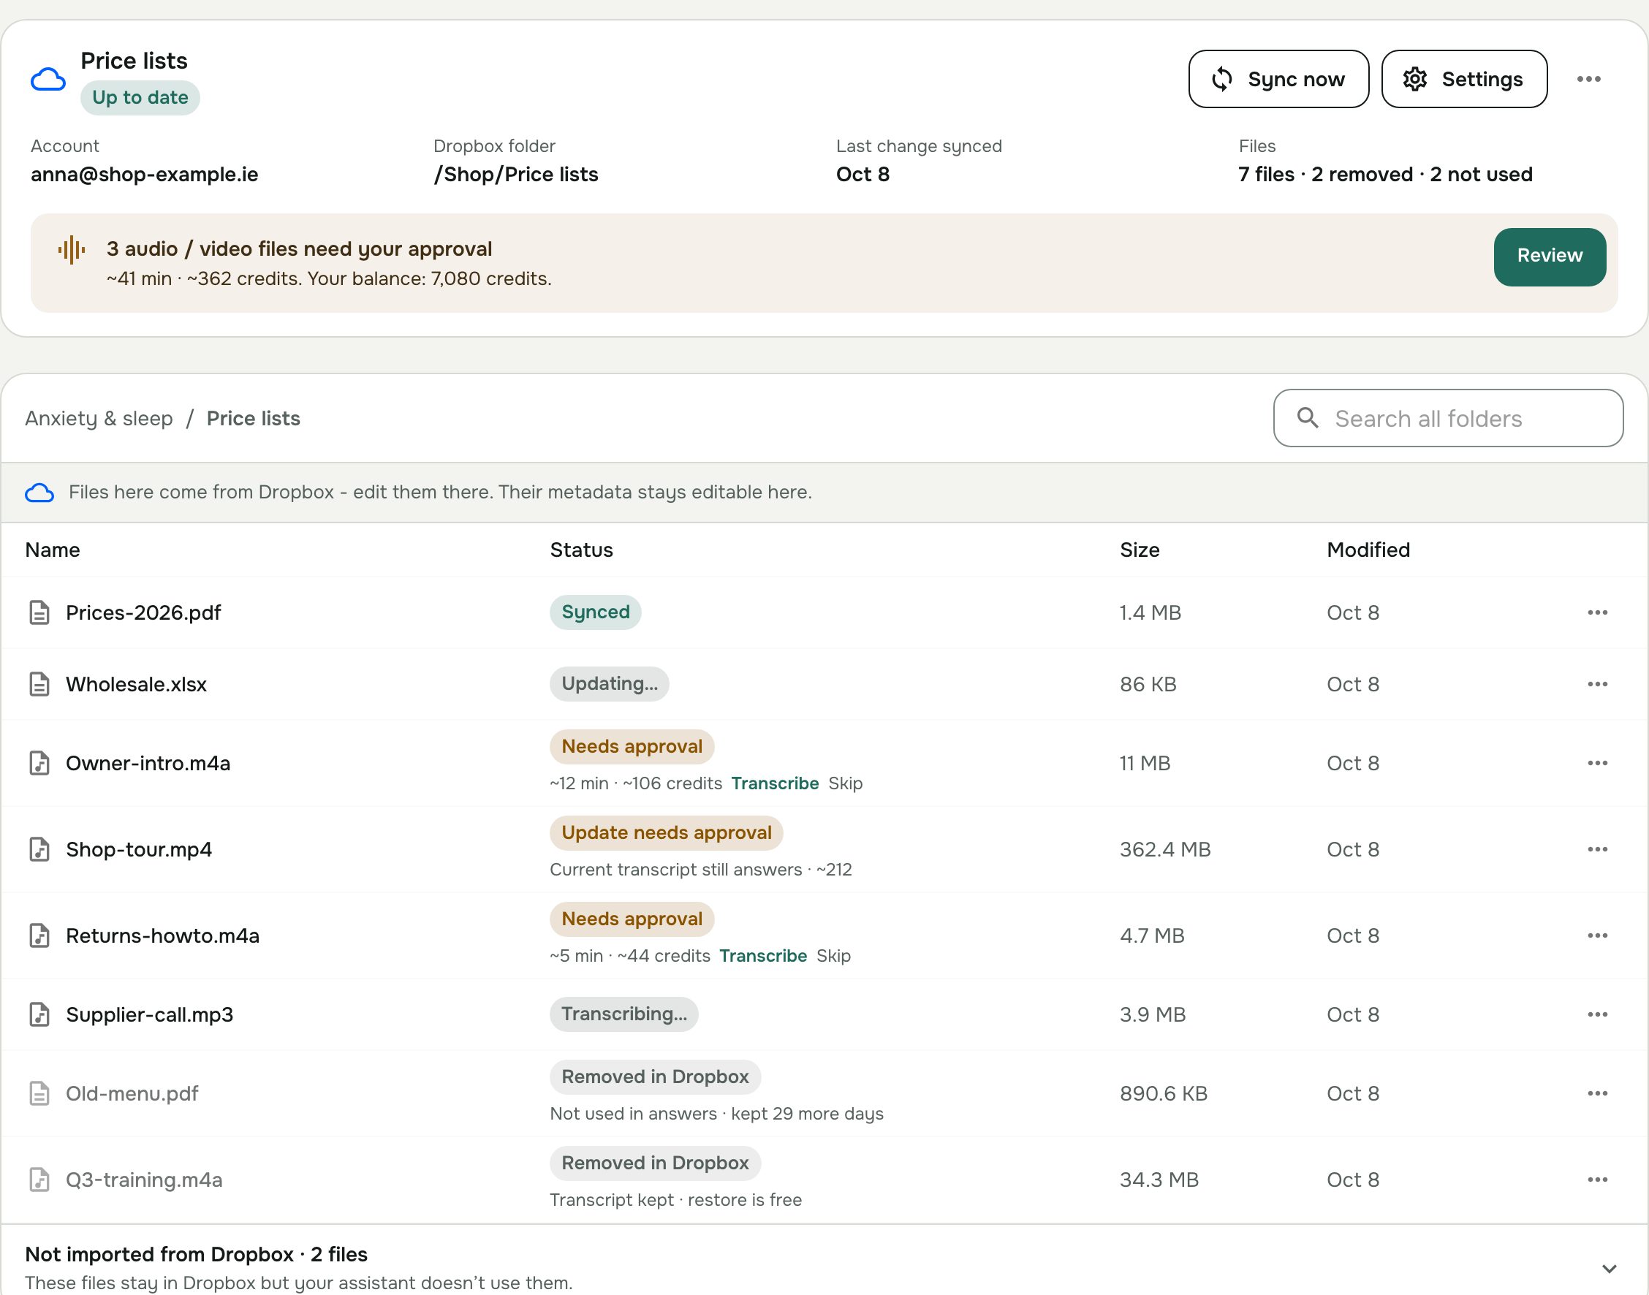The image size is (1649, 1295).
Task: Open the Price lists header more-options menu
Action: 1588,79
